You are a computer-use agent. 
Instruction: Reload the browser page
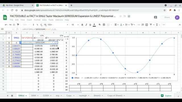click(12, 10)
